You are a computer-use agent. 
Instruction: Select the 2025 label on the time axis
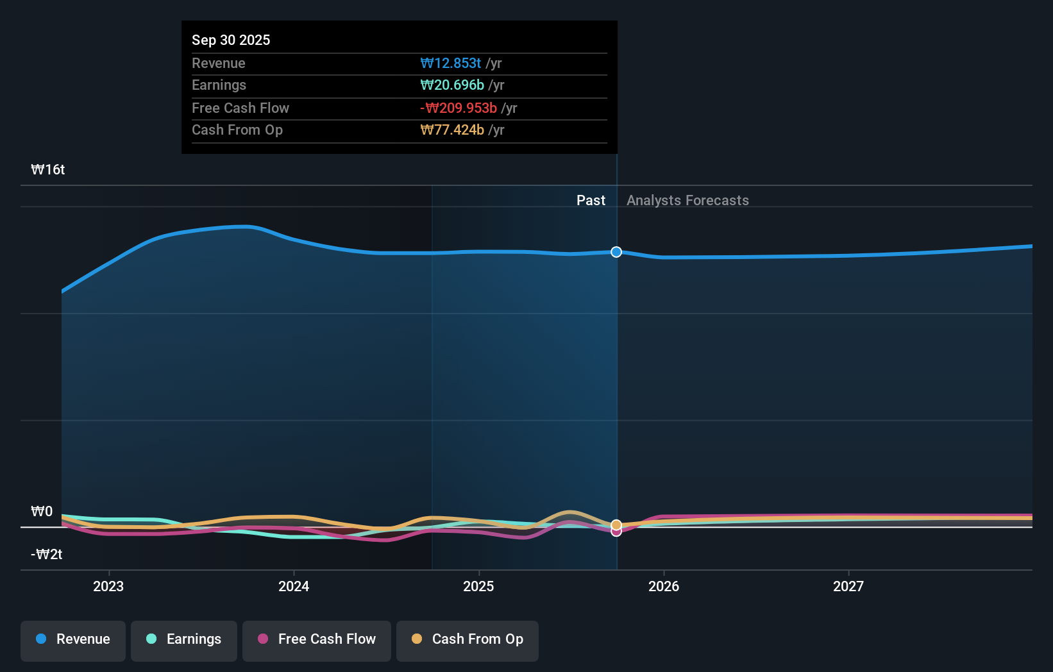point(479,585)
